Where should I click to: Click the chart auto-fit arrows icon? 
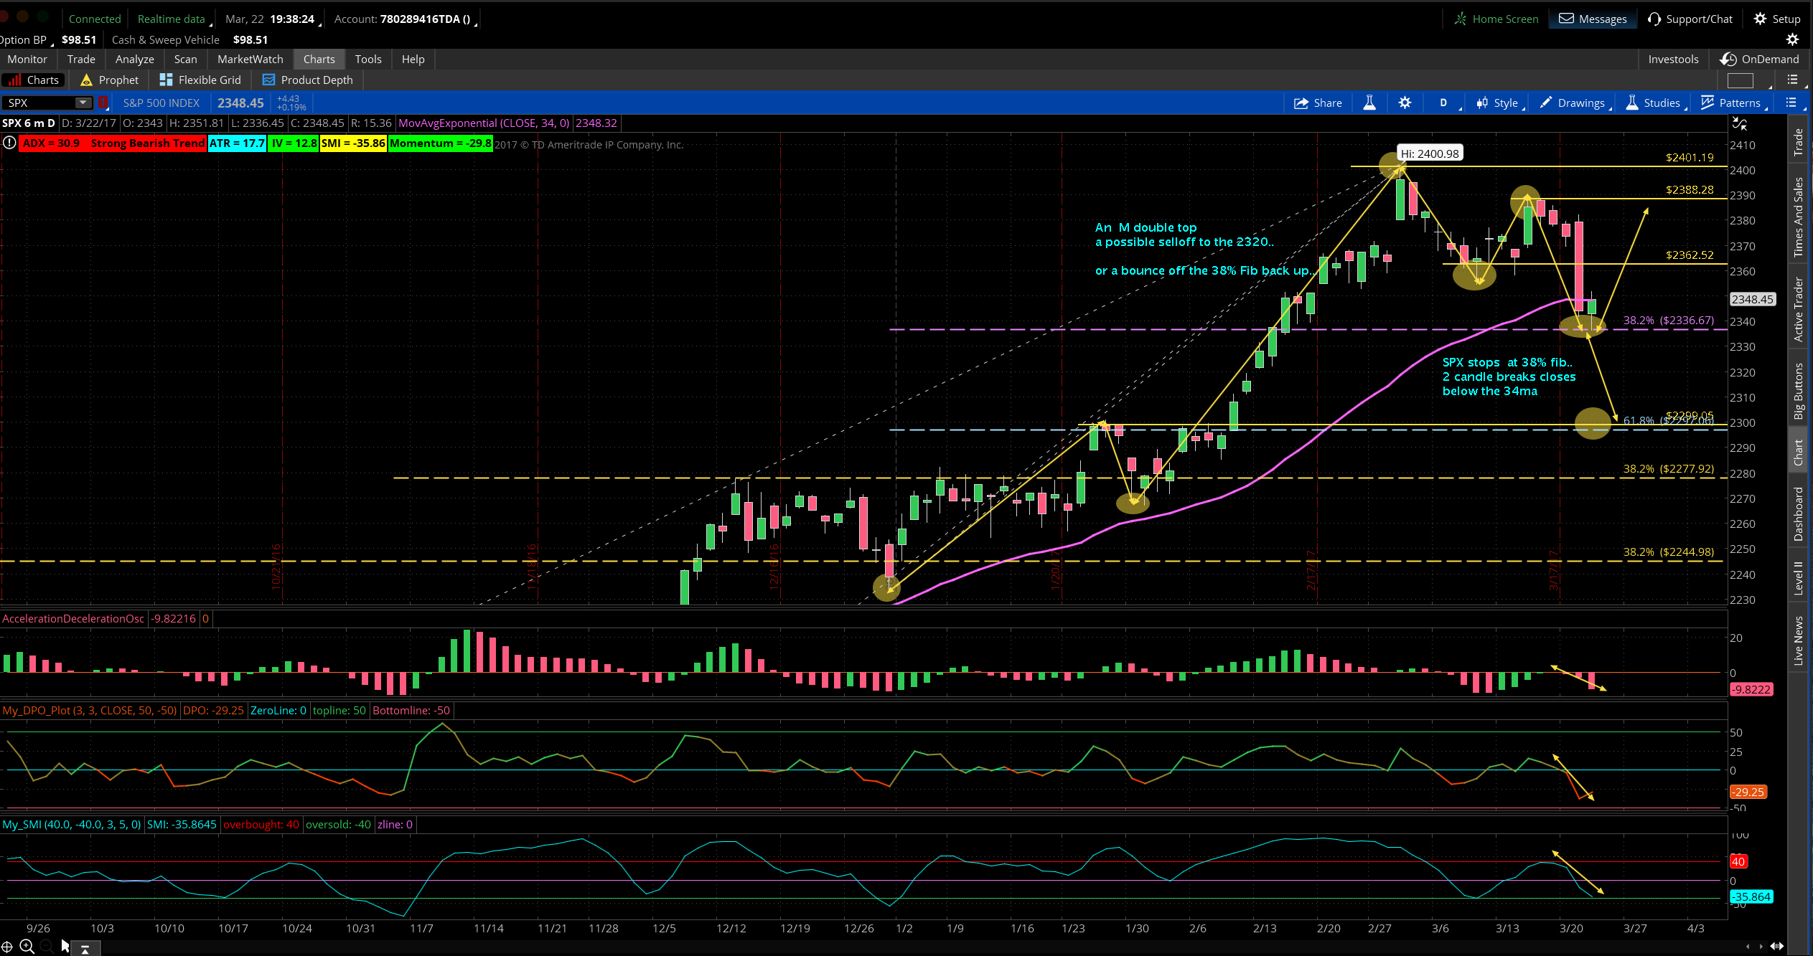pyautogui.click(x=1740, y=124)
